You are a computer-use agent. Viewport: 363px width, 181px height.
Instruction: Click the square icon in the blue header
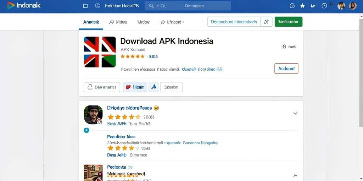coord(85,6)
